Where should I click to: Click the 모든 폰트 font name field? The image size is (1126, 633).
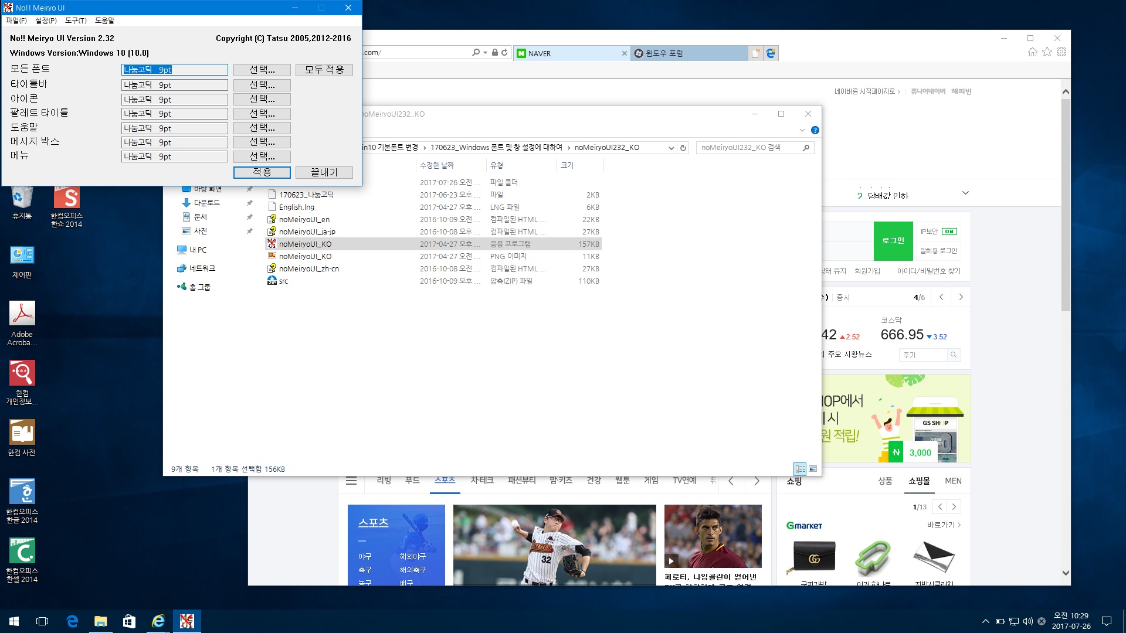(175, 70)
